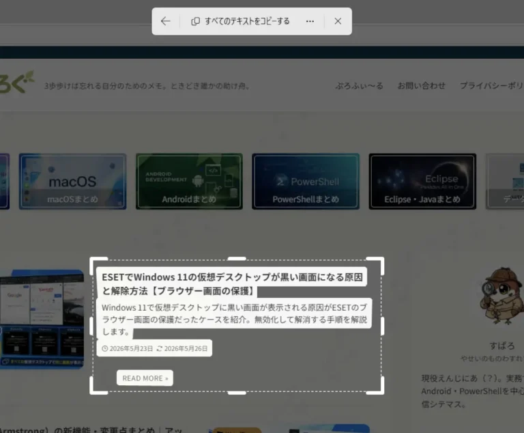This screenshot has height=433, width=524.
Task: Open the Eclipse・Javaまとめ category card
Action: (422, 182)
